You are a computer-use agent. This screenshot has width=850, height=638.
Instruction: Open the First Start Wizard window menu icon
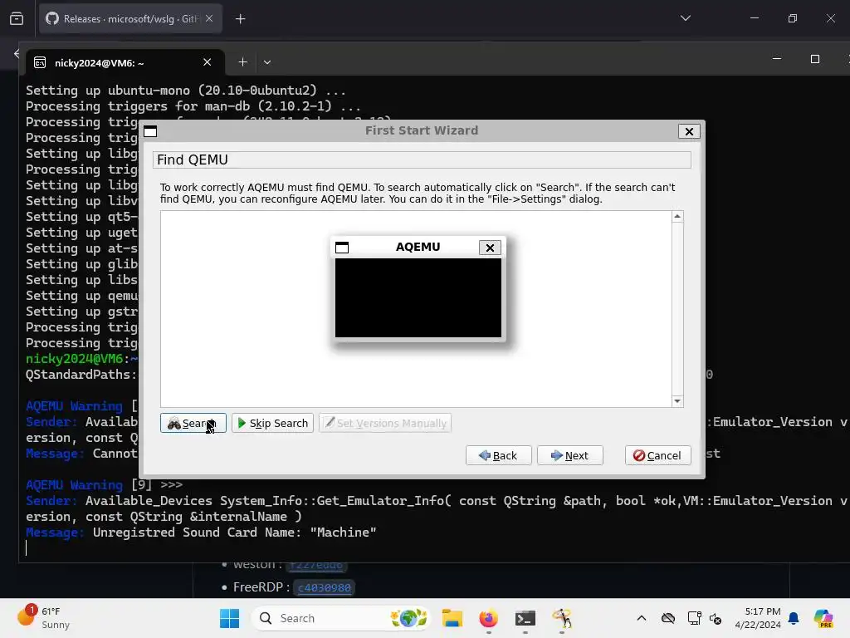(150, 131)
